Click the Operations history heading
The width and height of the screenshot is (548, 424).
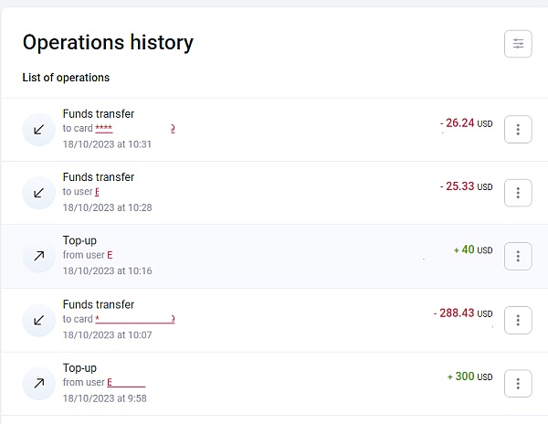[108, 43]
